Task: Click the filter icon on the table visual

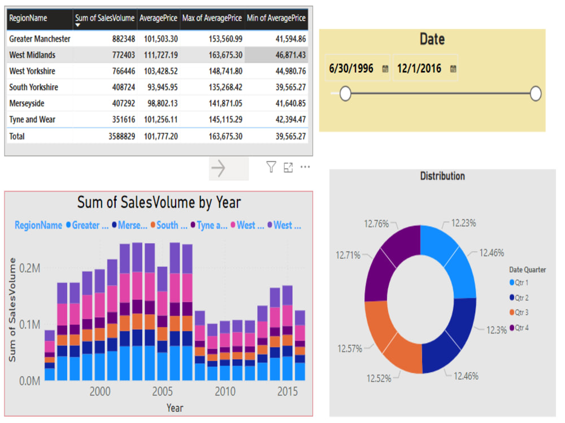Action: [271, 167]
